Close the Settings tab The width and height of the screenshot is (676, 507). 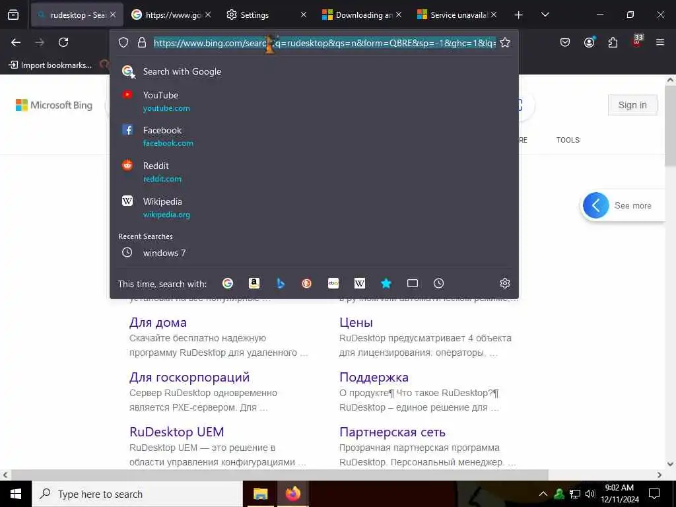[304, 15]
